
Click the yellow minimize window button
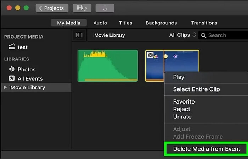click(x=18, y=8)
